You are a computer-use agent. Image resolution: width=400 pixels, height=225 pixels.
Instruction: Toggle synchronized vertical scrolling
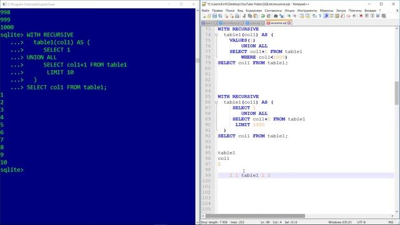pos(301,16)
